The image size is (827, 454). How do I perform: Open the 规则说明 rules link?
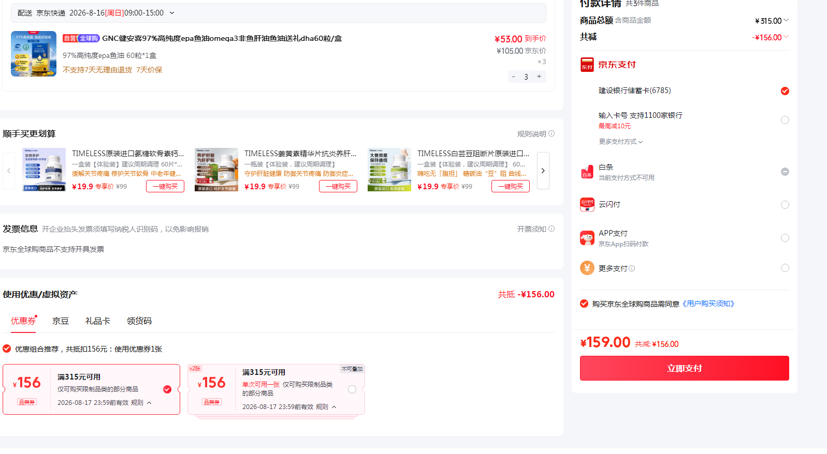532,134
